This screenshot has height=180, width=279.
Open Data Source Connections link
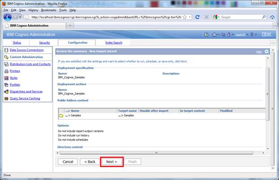click(x=27, y=50)
